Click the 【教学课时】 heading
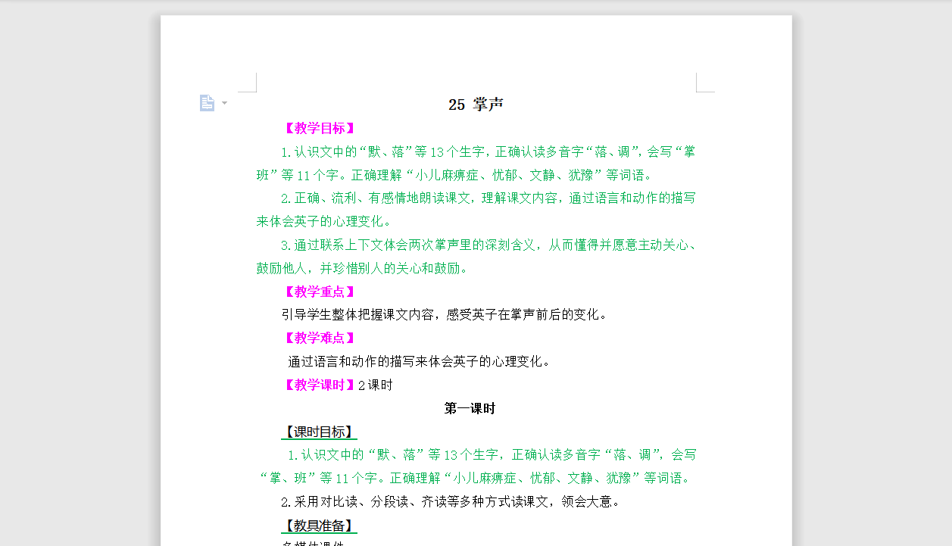 click(x=319, y=385)
